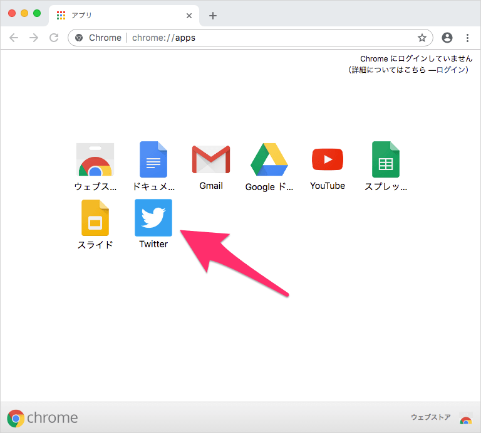Click the Web Store rainbow icon in footer
This screenshot has height=433, width=481.
pos(466,419)
